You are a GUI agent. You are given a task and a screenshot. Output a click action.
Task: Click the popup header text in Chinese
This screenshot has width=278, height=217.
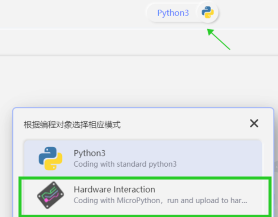(72, 125)
